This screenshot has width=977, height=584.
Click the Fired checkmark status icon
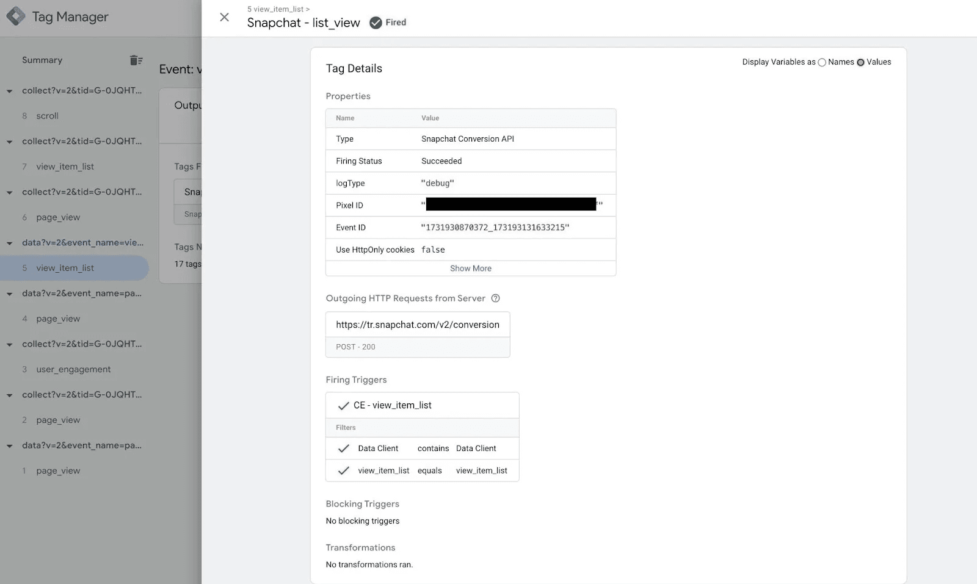click(376, 23)
